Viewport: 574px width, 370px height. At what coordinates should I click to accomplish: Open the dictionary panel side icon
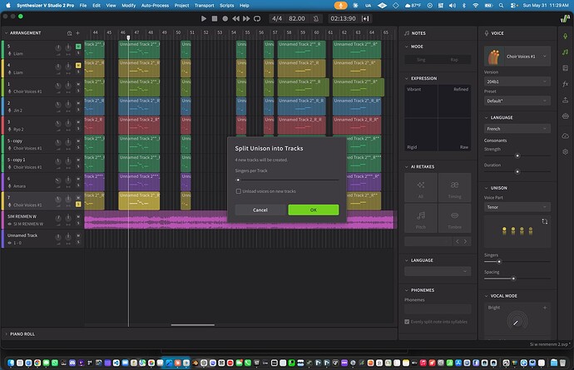point(565,68)
